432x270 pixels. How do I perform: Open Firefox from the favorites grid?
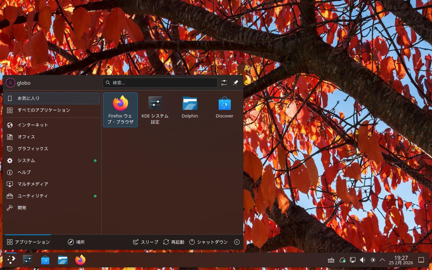coord(120,110)
